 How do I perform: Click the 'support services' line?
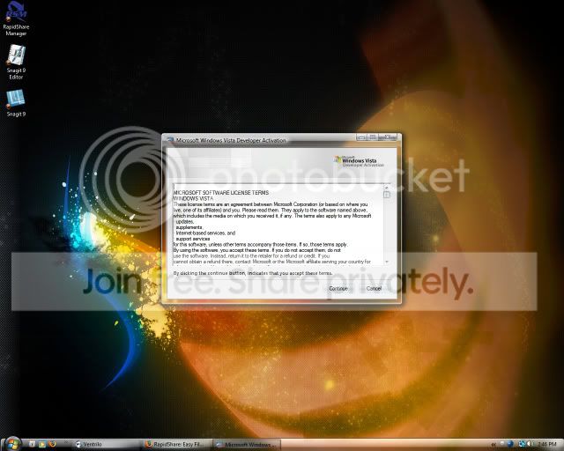pos(192,239)
